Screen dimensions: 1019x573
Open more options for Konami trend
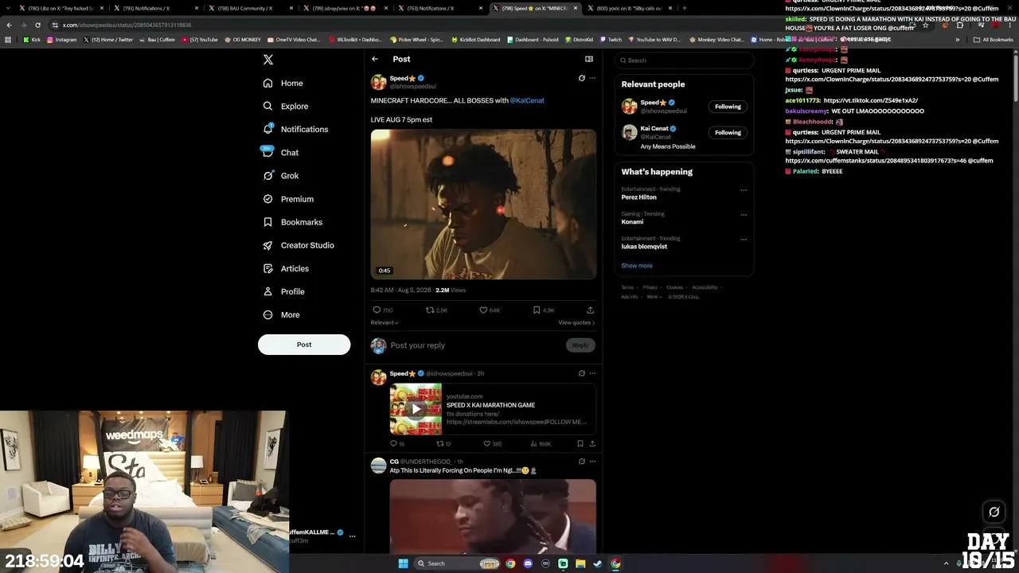[744, 215]
